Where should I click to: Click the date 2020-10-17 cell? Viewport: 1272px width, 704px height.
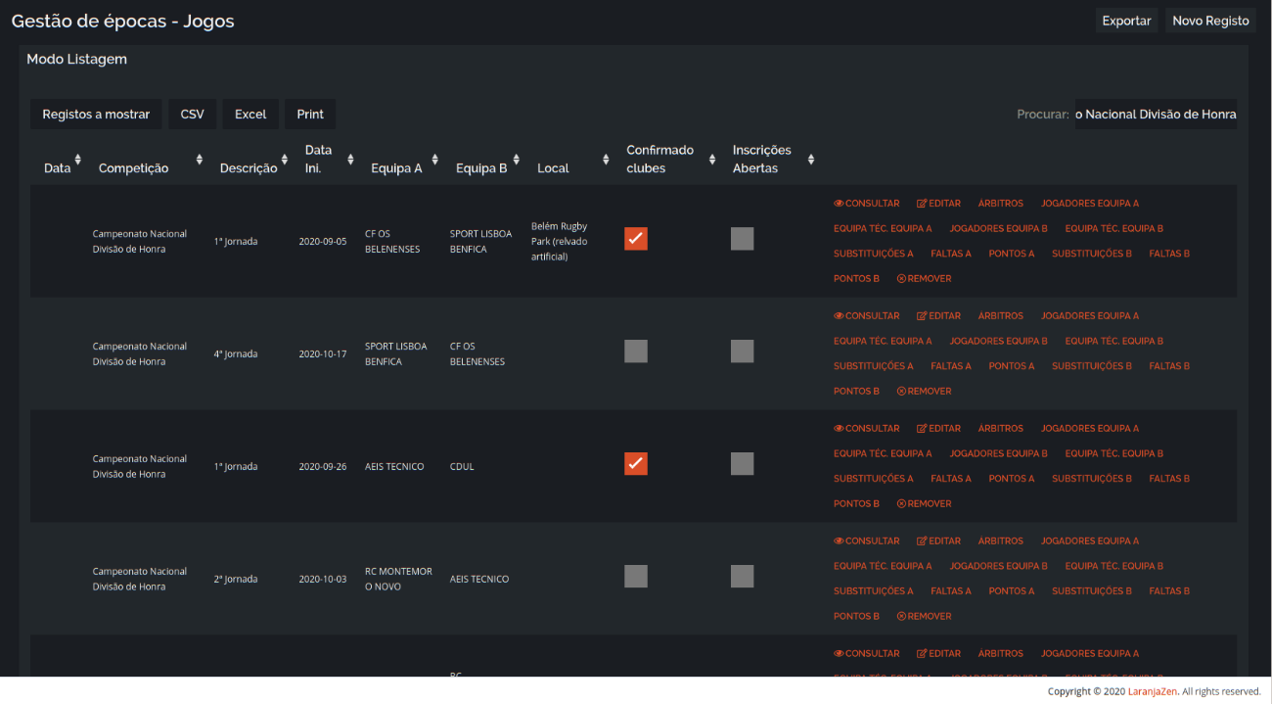[323, 354]
